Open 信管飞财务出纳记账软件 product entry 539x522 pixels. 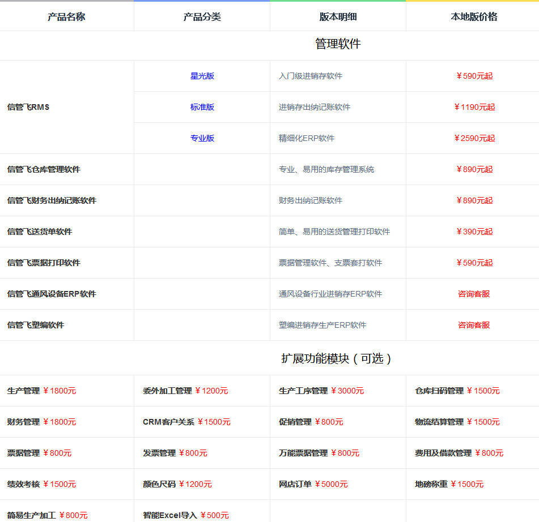pos(52,200)
